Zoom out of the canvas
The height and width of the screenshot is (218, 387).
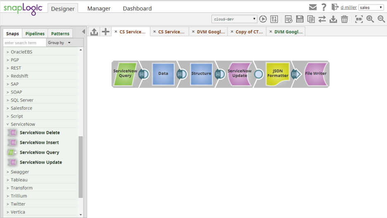[x=381, y=19]
